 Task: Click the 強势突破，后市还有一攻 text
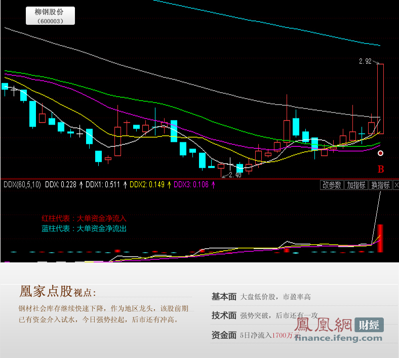279,315
